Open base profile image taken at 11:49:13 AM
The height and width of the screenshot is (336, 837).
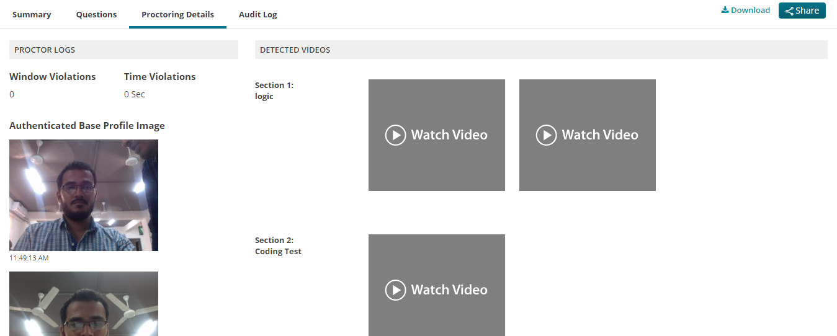pos(84,195)
